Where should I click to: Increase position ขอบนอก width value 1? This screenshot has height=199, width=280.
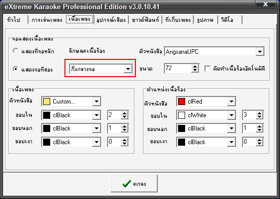pos(260,126)
